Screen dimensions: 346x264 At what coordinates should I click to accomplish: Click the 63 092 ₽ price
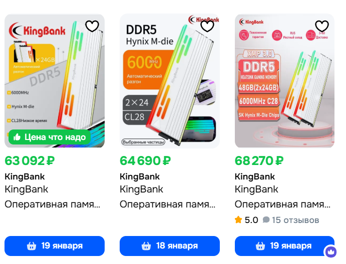click(x=30, y=160)
